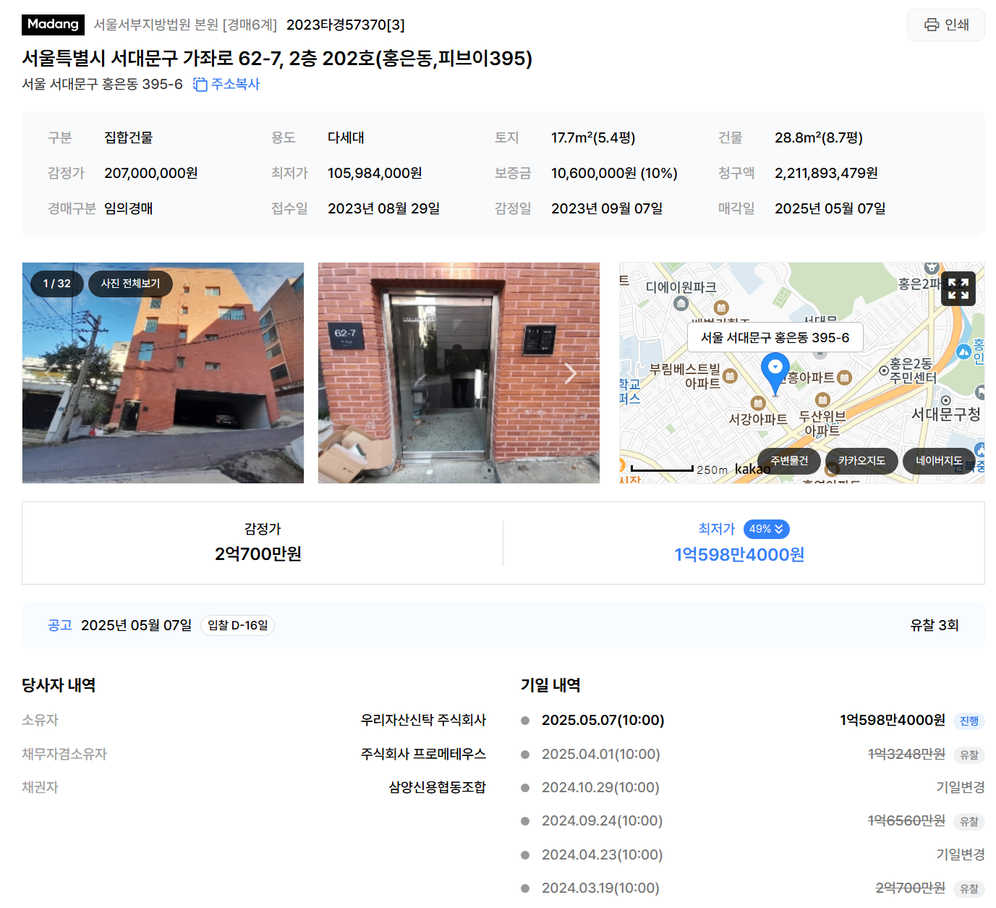Click 서대문구청 marker on map
This screenshot has width=996, height=908.
(945, 401)
